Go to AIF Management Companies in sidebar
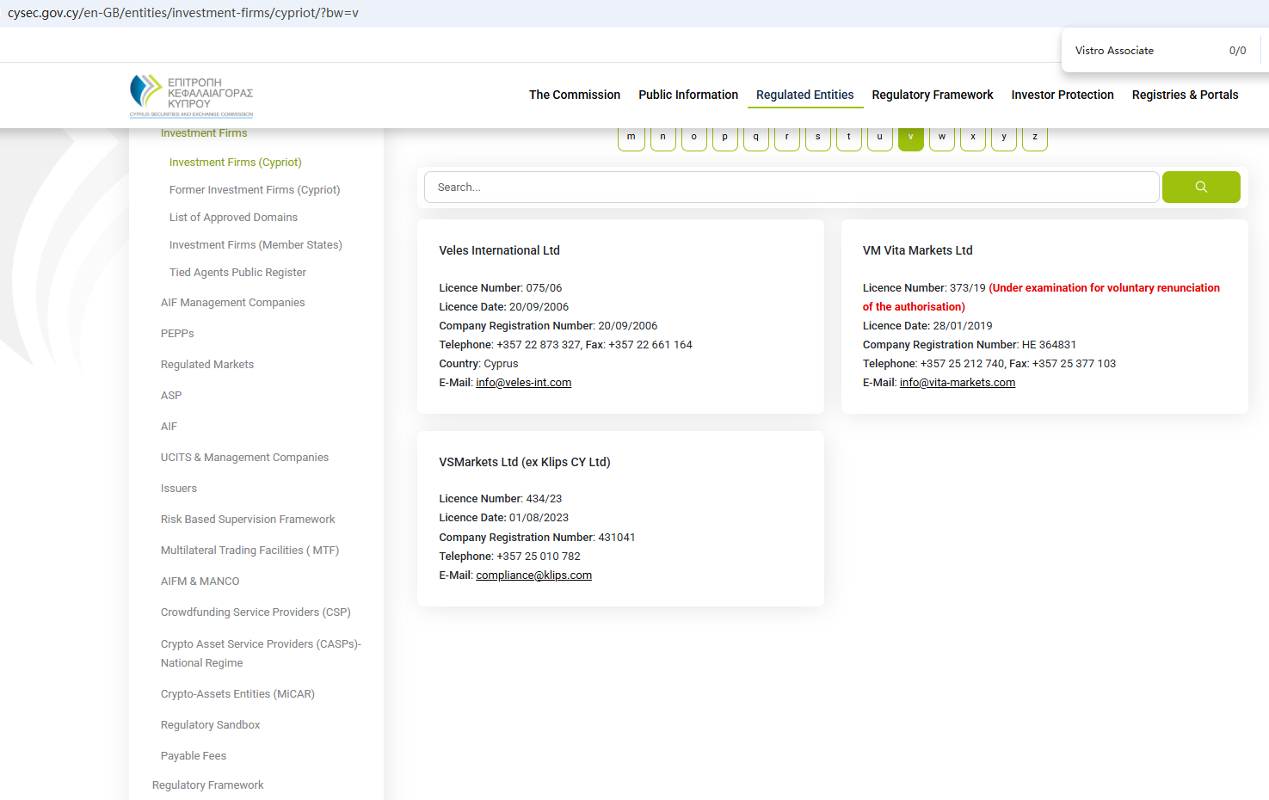This screenshot has height=800, width=1269. tap(232, 303)
